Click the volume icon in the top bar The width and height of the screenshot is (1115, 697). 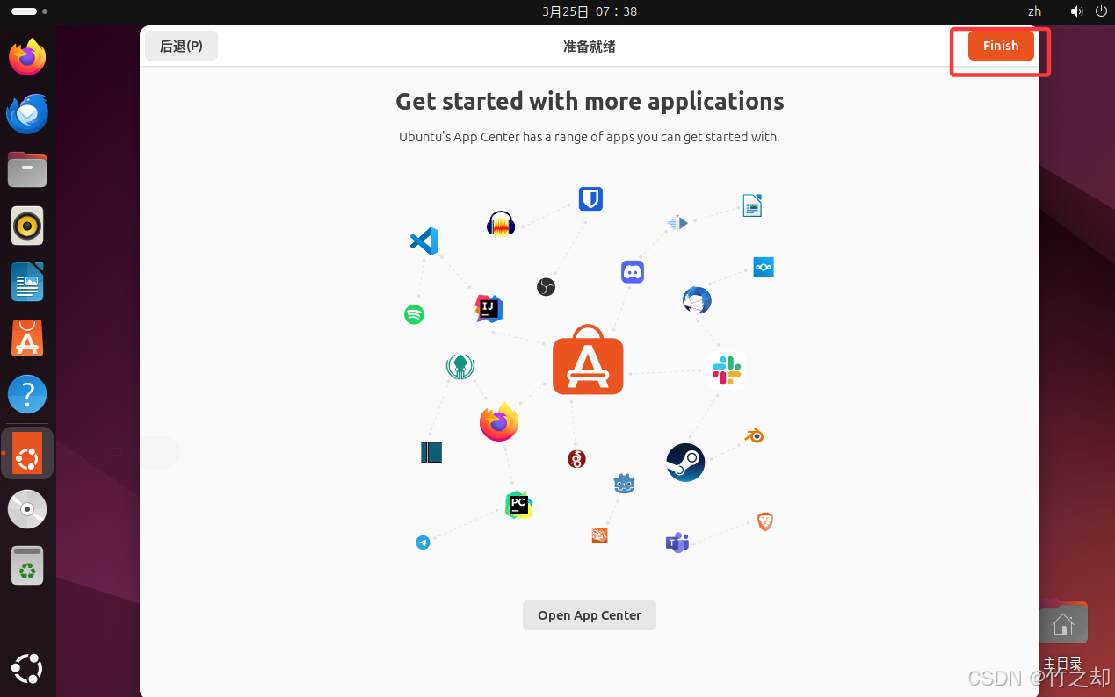[1077, 11]
